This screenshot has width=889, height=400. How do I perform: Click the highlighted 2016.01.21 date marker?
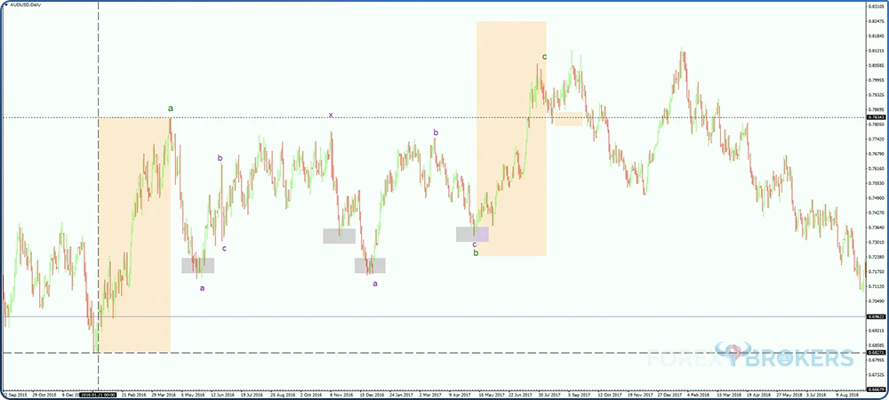pos(97,392)
